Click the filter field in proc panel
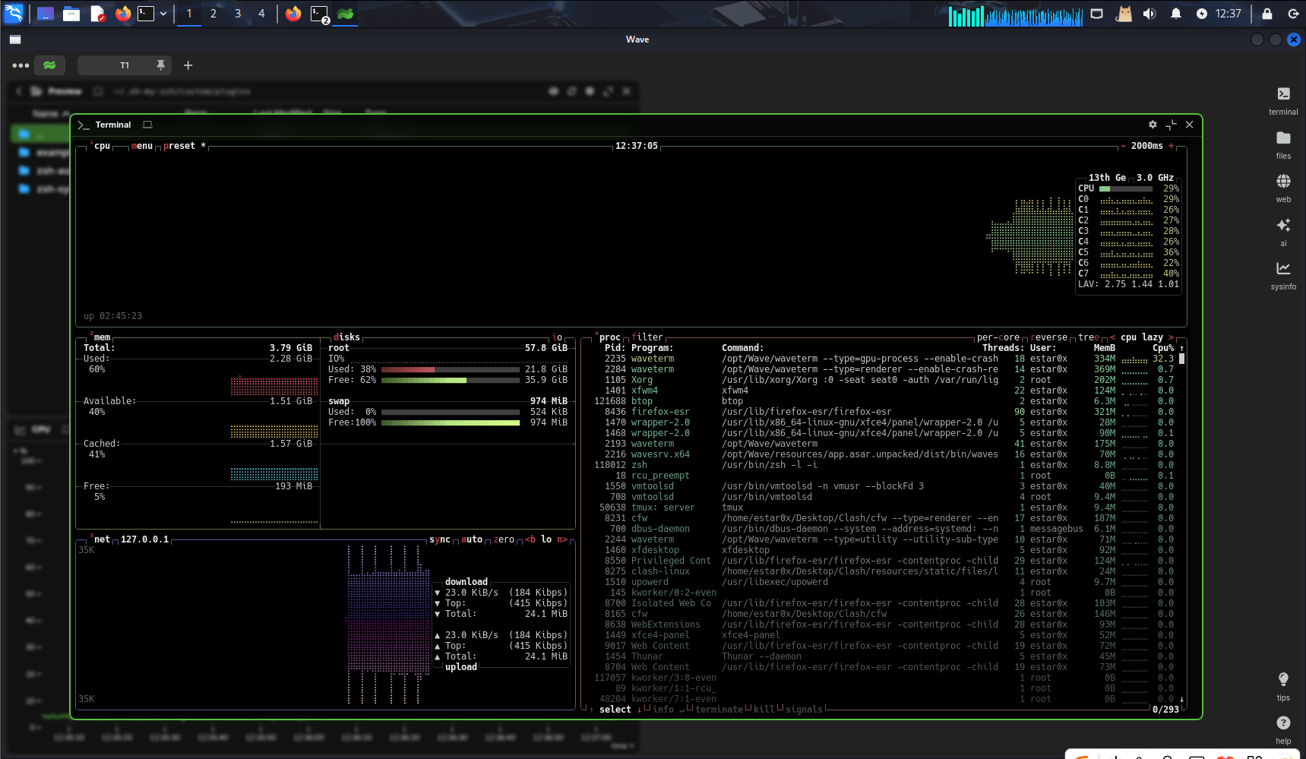Screen dimensions: 1306x759 pos(647,337)
